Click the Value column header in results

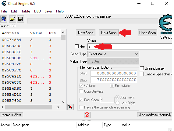pos(37,33)
